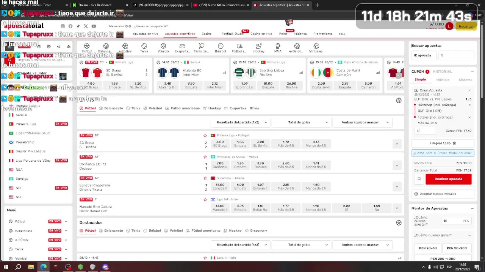
Task: Pick Más de 4.5 odds 1.72
Action: [286, 144]
